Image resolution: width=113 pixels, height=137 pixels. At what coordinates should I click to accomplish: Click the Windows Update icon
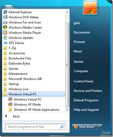(5, 38)
